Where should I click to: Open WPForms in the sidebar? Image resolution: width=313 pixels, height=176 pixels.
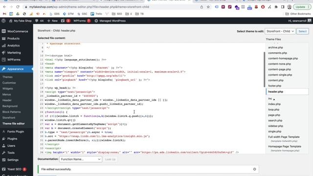(x=17, y=60)
